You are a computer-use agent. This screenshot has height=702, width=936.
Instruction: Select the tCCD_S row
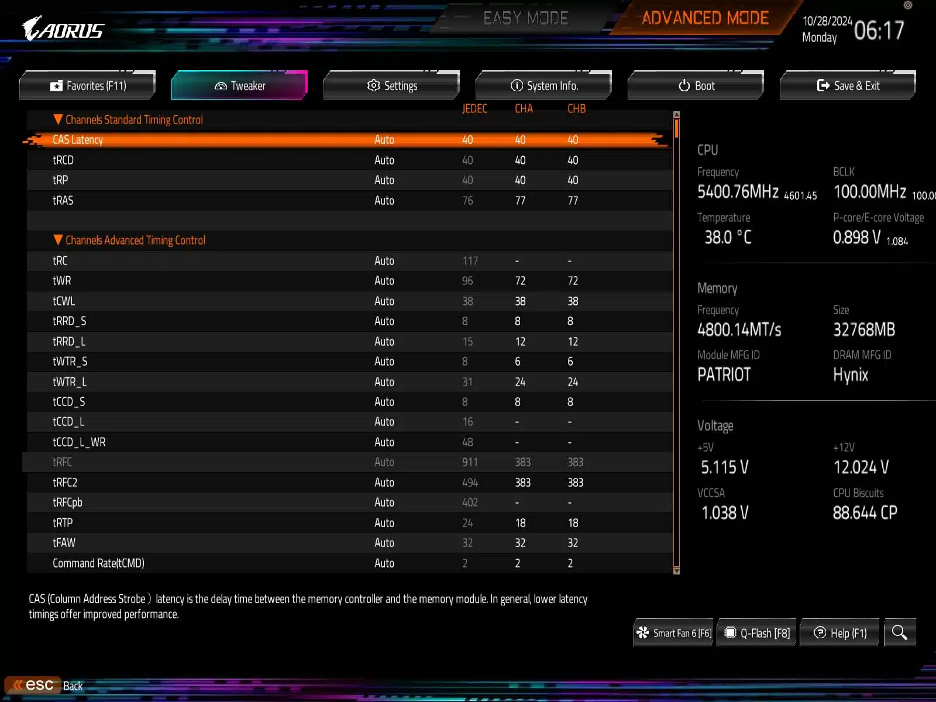[x=350, y=402]
